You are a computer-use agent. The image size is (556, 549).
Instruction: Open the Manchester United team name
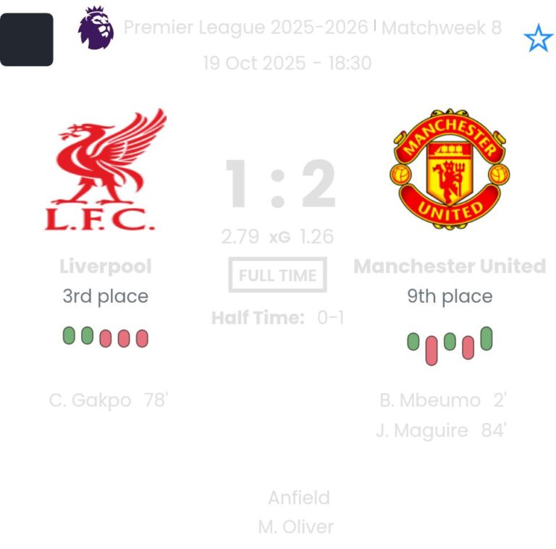[450, 266]
